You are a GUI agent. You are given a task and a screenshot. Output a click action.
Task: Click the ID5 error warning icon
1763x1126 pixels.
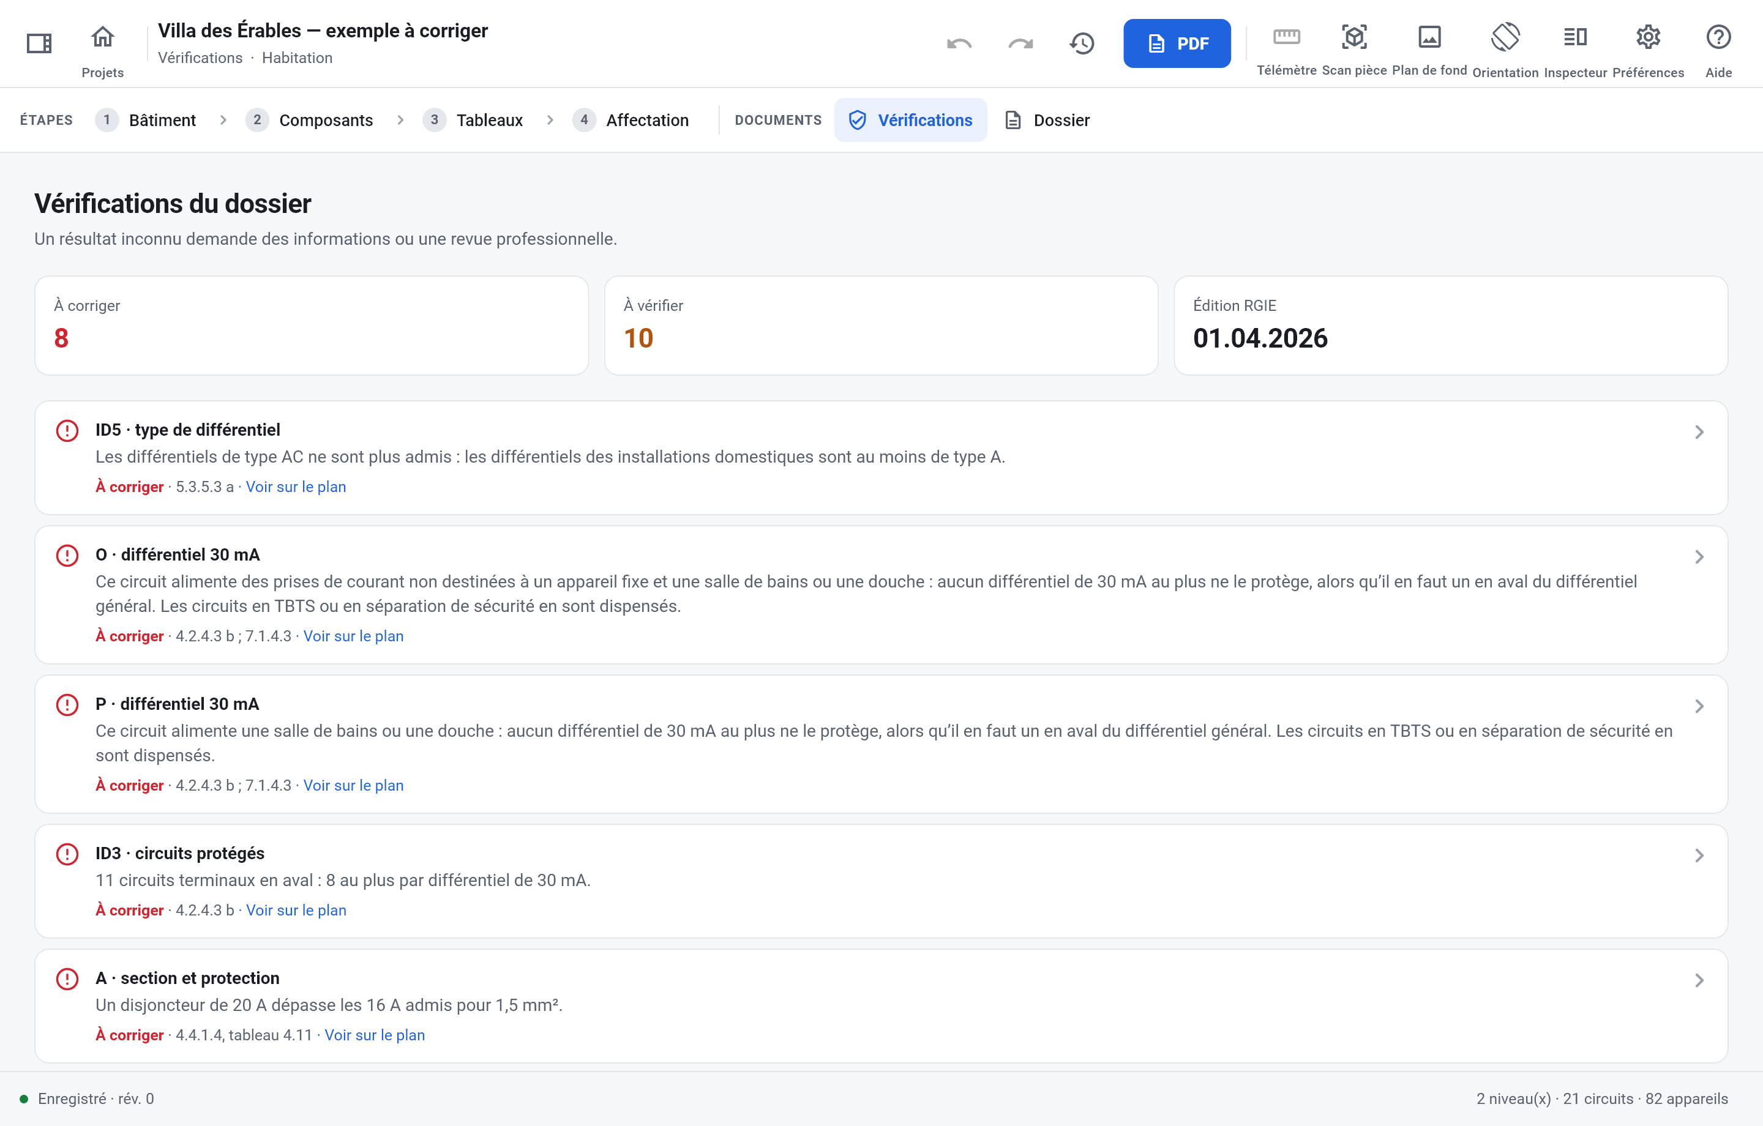[67, 430]
